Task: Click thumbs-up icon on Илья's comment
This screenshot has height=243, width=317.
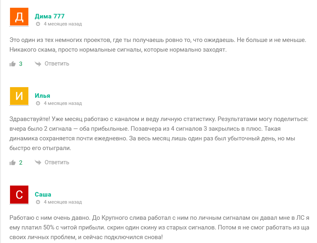Action: click(x=13, y=163)
